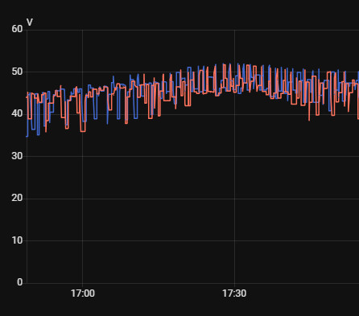Image resolution: width=359 pixels, height=316 pixels.
Task: Click the V unit label above the y-axis
Action: coord(30,23)
